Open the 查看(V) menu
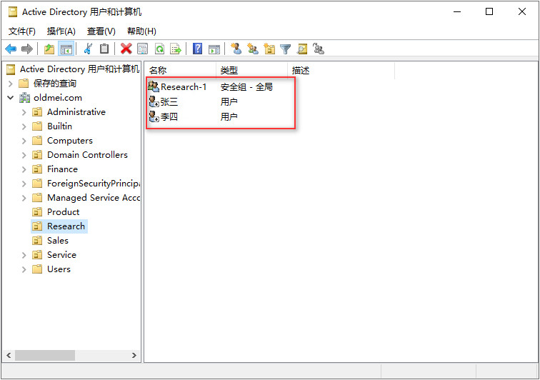The height and width of the screenshot is (380, 540). (x=101, y=31)
